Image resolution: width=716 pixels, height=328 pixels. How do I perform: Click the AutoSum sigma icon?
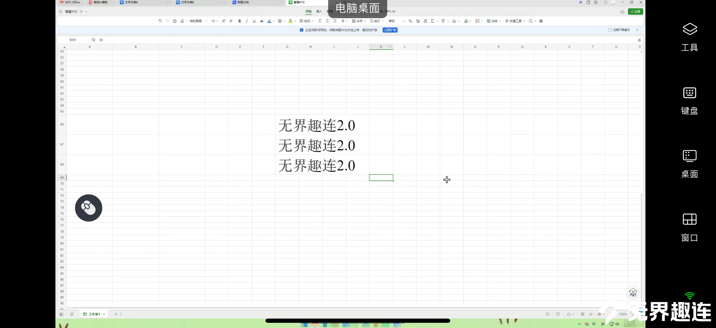point(432,21)
